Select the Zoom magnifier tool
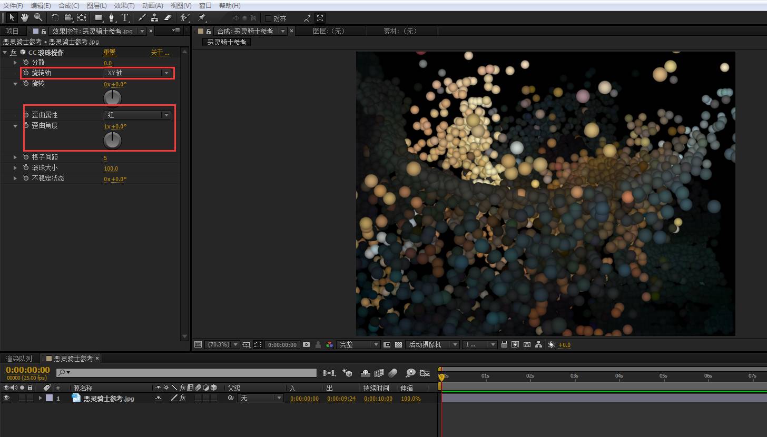The image size is (767, 437). pos(38,17)
